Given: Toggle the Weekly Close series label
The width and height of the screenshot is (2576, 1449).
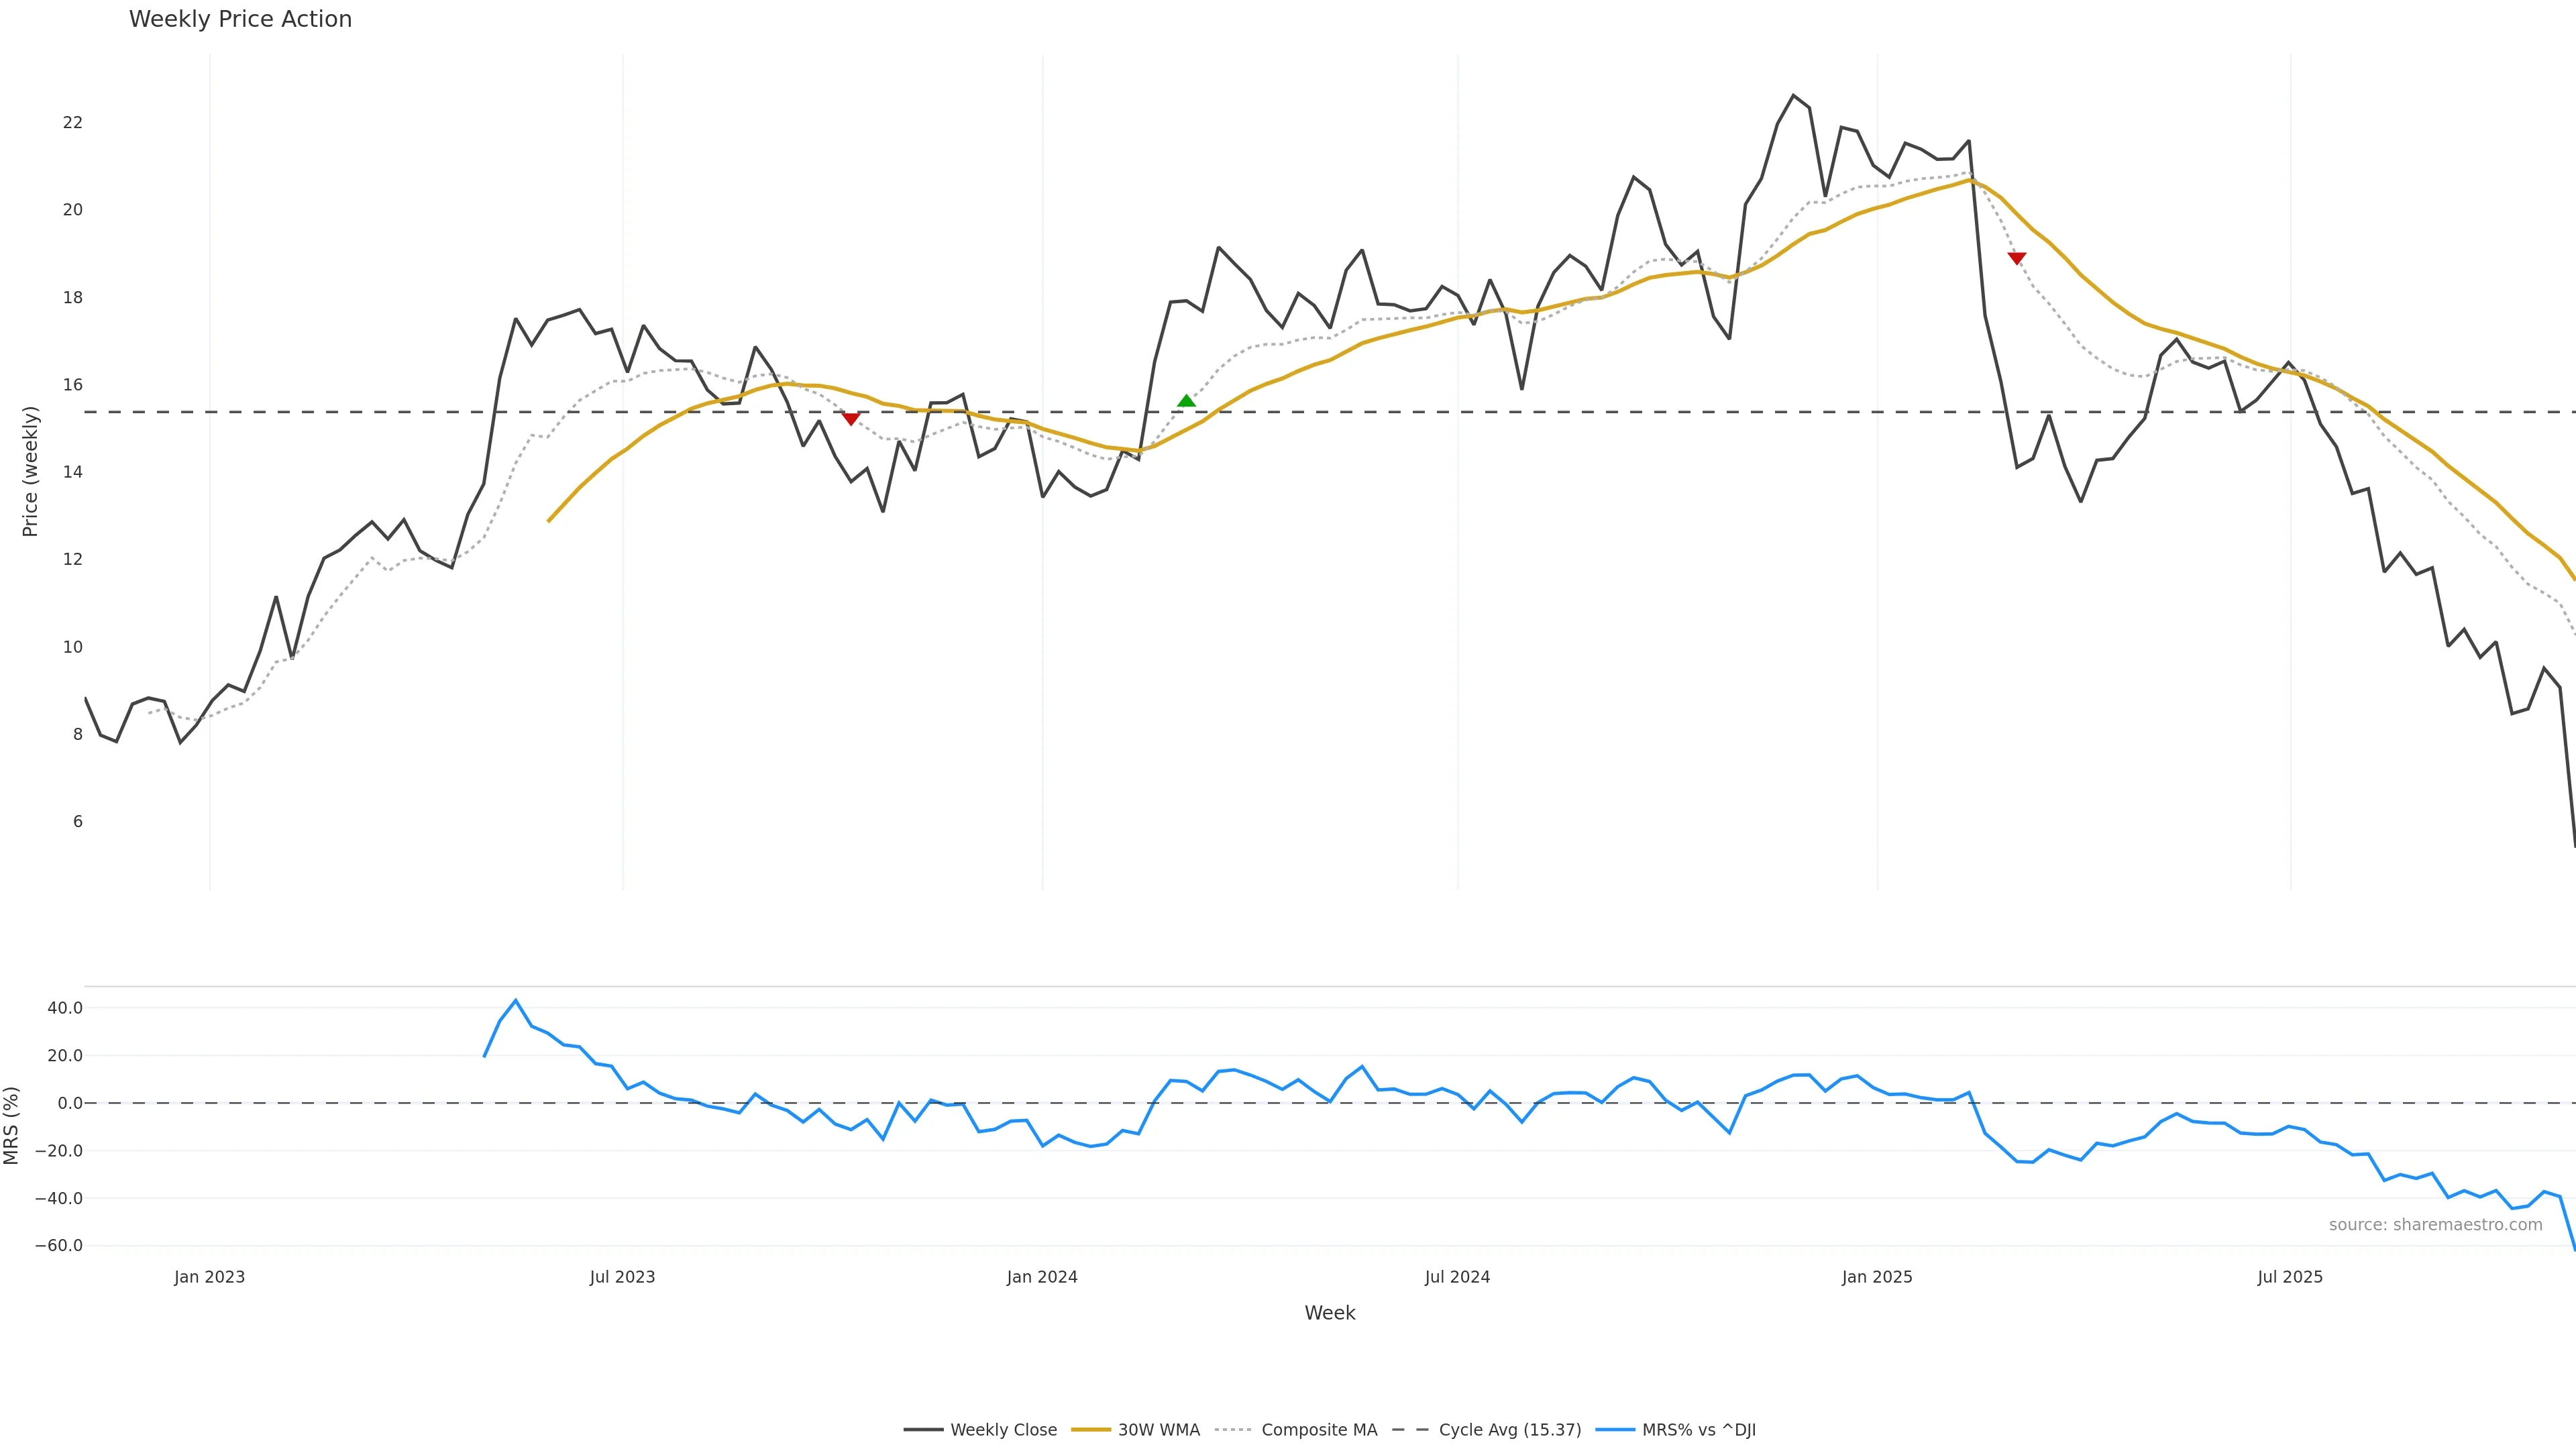Looking at the screenshot, I should tap(1003, 1430).
